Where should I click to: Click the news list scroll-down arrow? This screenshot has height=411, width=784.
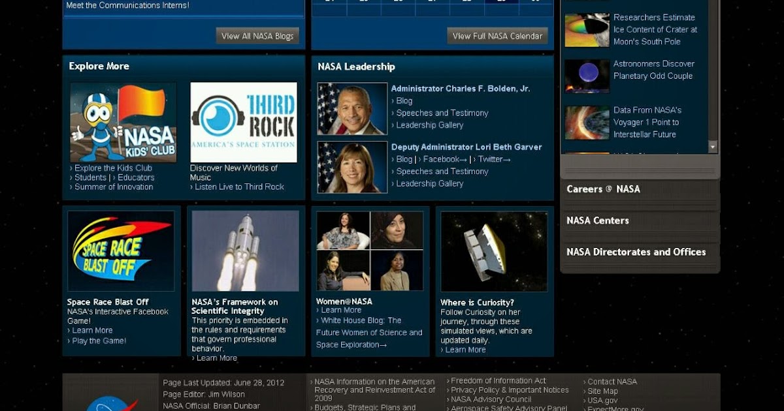tap(713, 147)
